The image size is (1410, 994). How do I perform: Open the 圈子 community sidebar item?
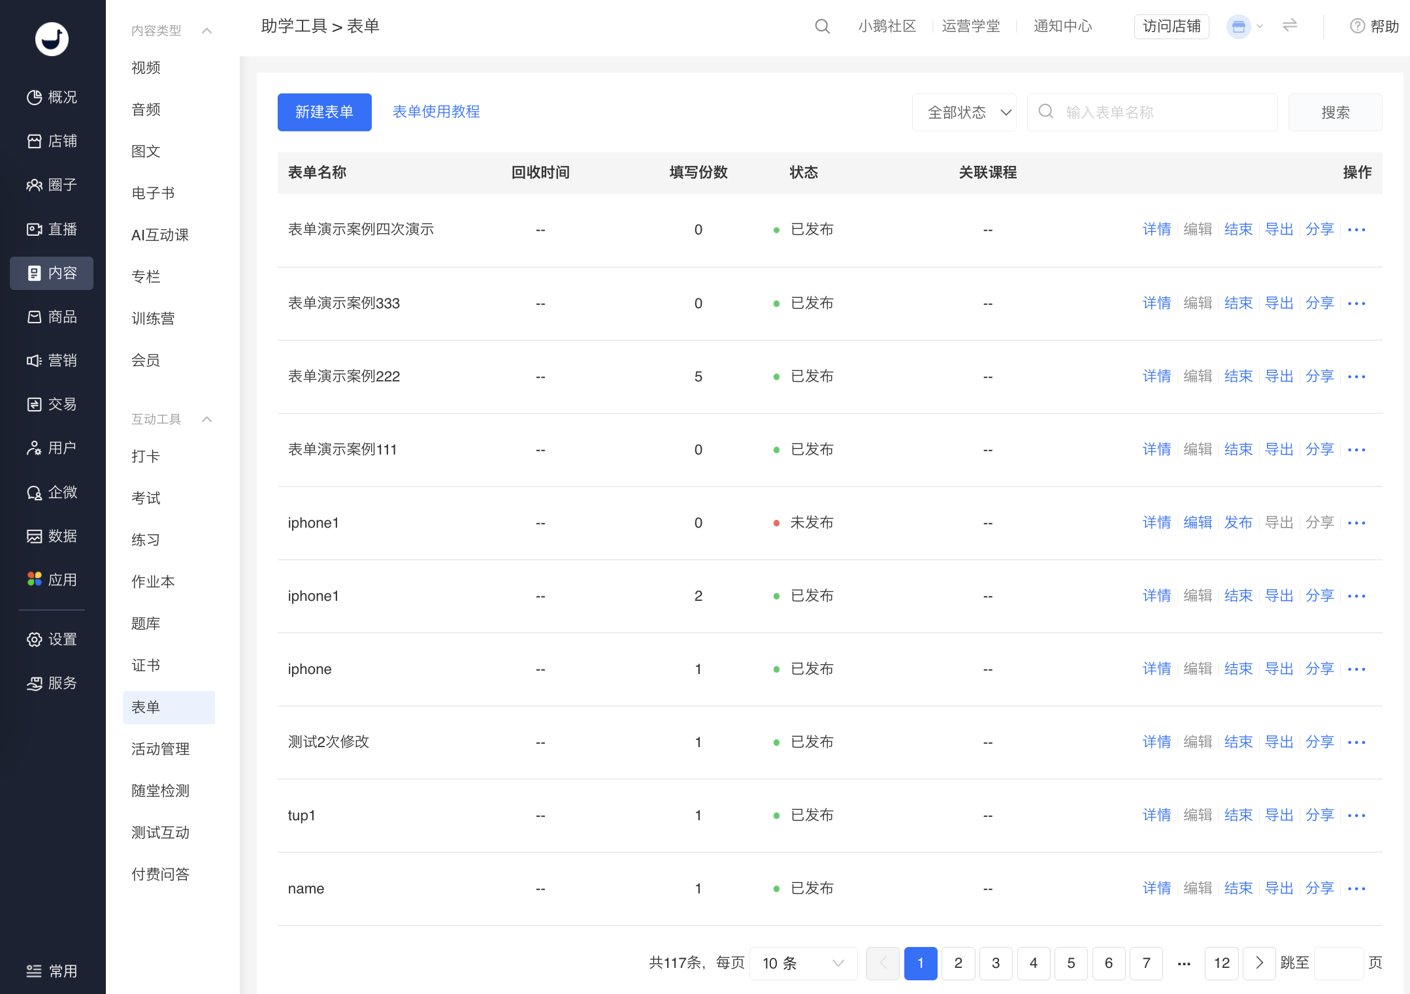point(52,185)
